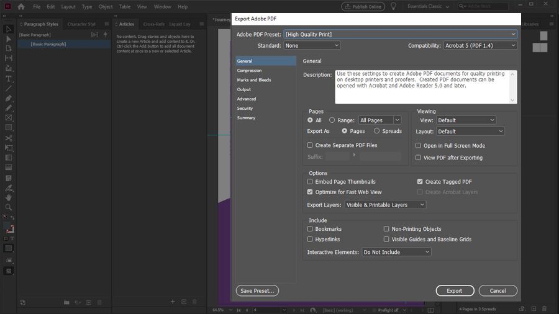
Task: Open the Interactive Elements dropdown
Action: pos(396,252)
